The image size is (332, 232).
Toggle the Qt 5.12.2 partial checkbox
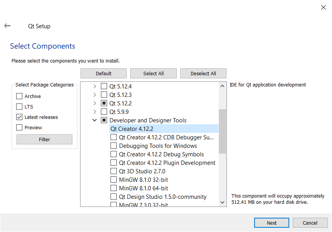click(x=104, y=103)
